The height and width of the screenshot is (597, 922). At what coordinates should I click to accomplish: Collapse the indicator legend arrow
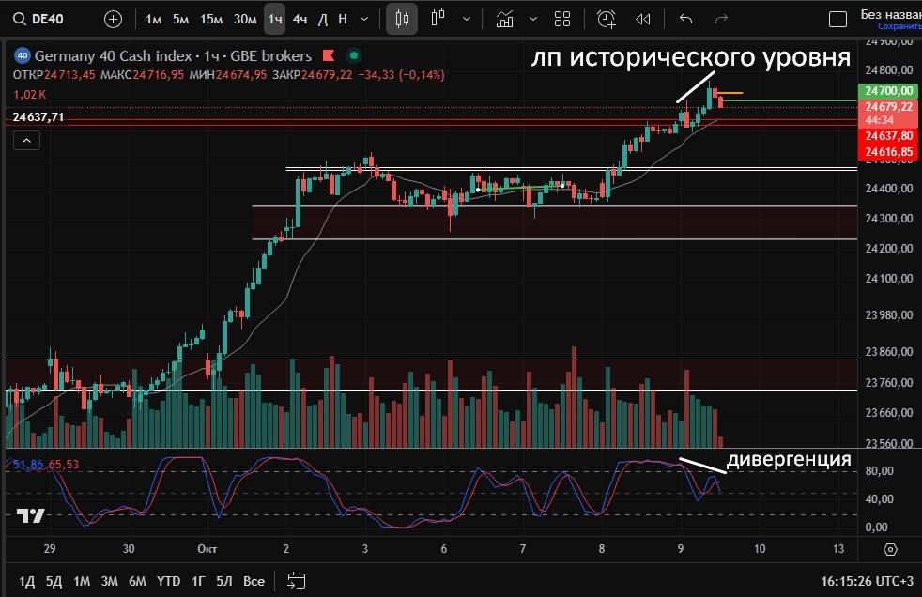point(27,141)
